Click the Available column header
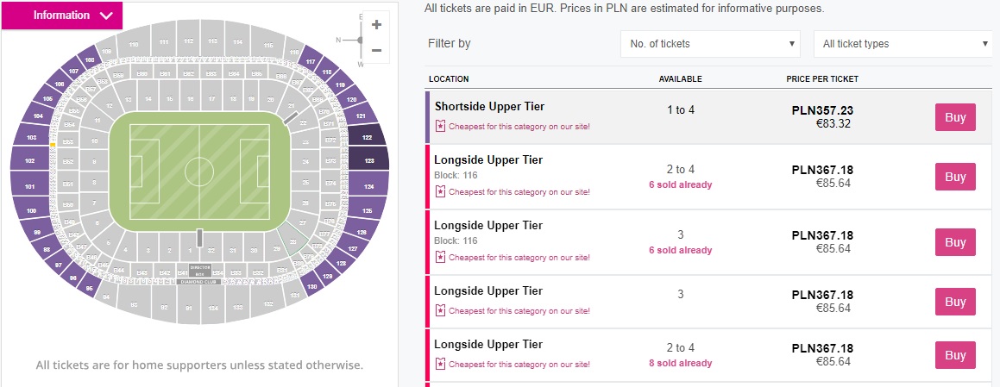1000x387 pixels. coord(680,79)
